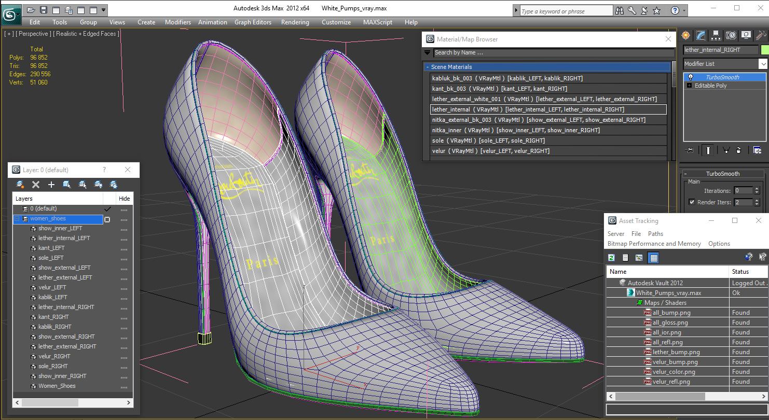Click Layer dialog horizontal scrollbar thumb

[50, 402]
